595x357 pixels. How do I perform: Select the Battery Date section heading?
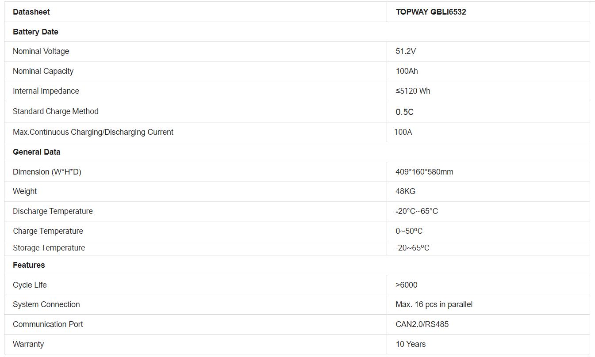click(x=35, y=32)
